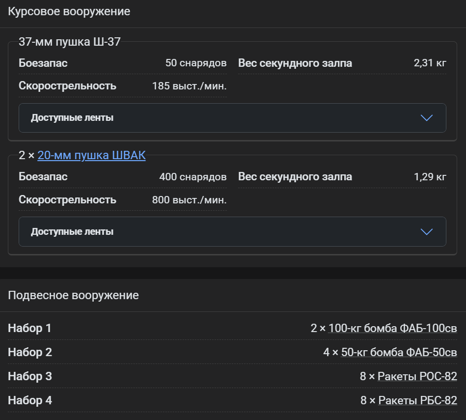Open the 100-кг бомба ФАБ-100св link

392,328
